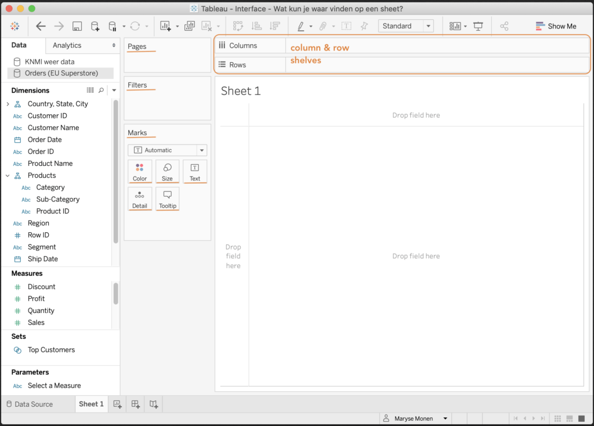Click the Save workbook icon

click(77, 26)
